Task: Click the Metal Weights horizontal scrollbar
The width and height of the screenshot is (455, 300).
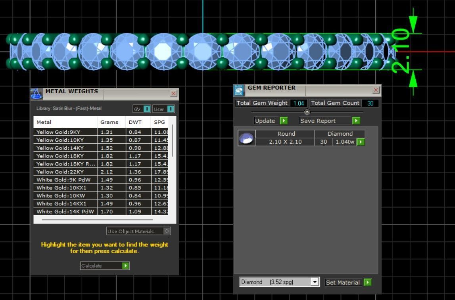Action: tap(98, 220)
